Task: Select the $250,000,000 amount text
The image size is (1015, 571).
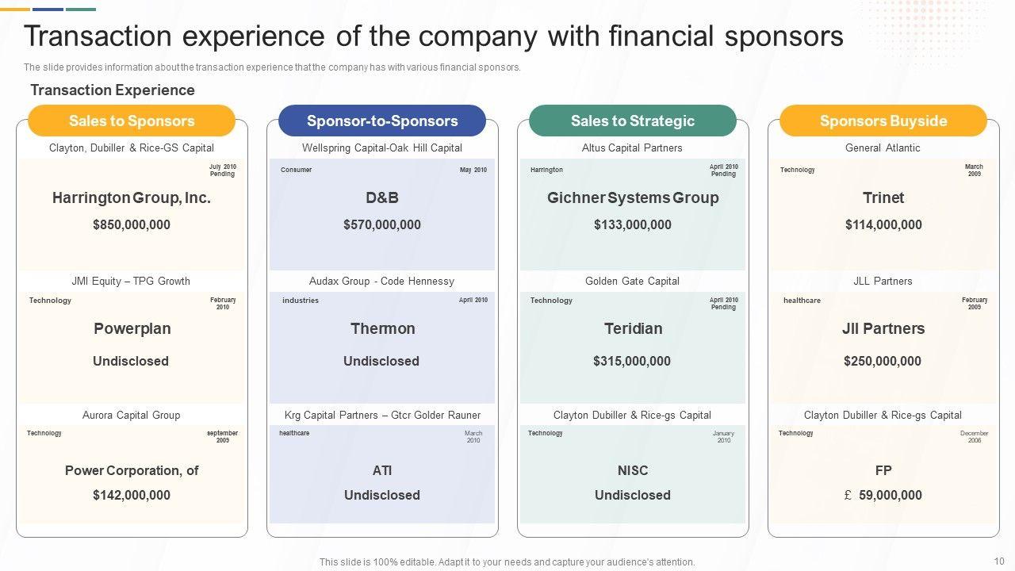Action: tap(883, 361)
